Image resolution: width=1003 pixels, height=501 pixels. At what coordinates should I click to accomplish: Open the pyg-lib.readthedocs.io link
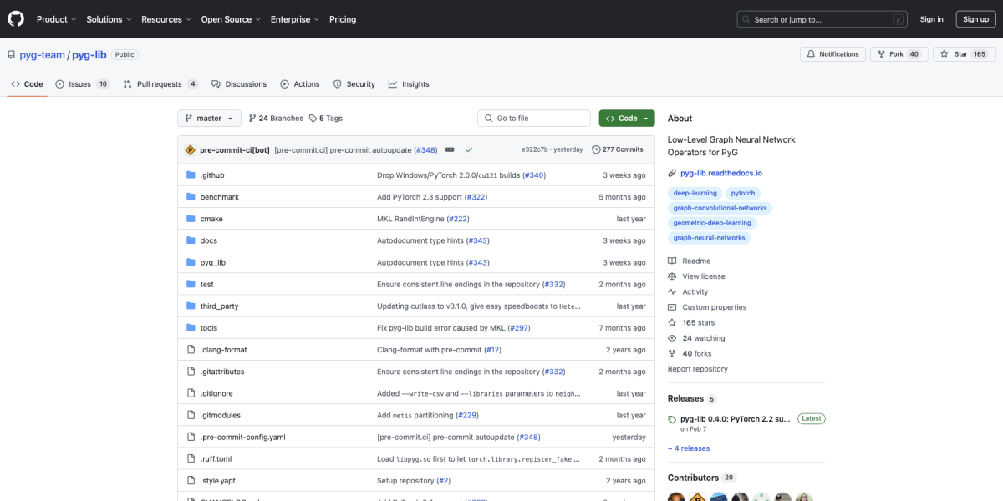coord(720,173)
